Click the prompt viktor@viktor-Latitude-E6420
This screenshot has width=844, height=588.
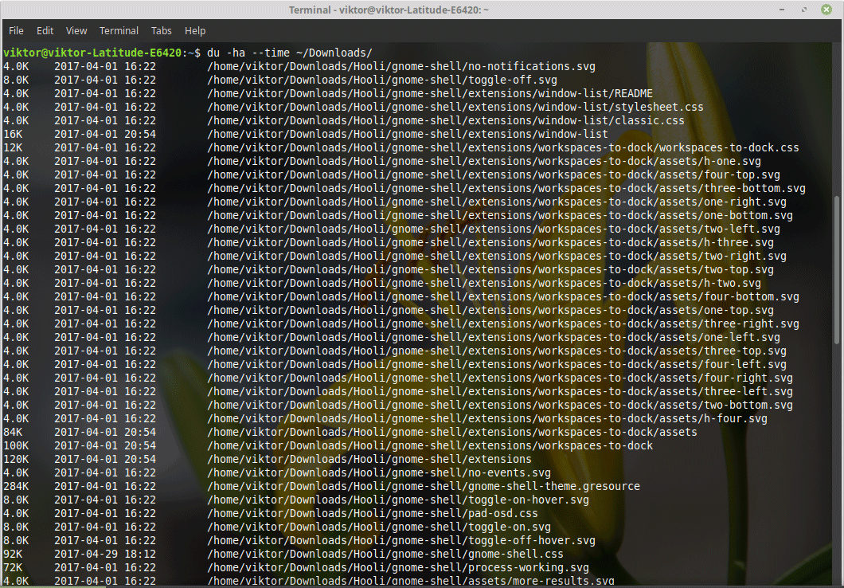pos(92,53)
